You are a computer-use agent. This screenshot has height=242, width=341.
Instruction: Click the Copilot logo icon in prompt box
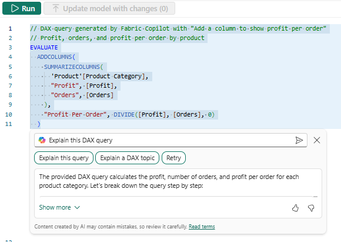[x=42, y=140]
